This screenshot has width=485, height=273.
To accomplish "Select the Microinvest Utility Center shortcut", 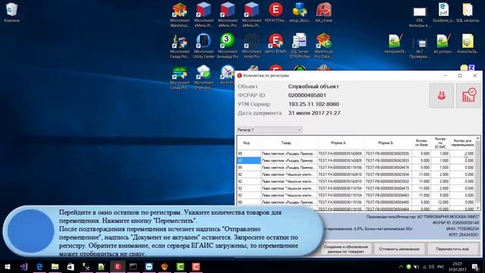I will coord(204,46).
